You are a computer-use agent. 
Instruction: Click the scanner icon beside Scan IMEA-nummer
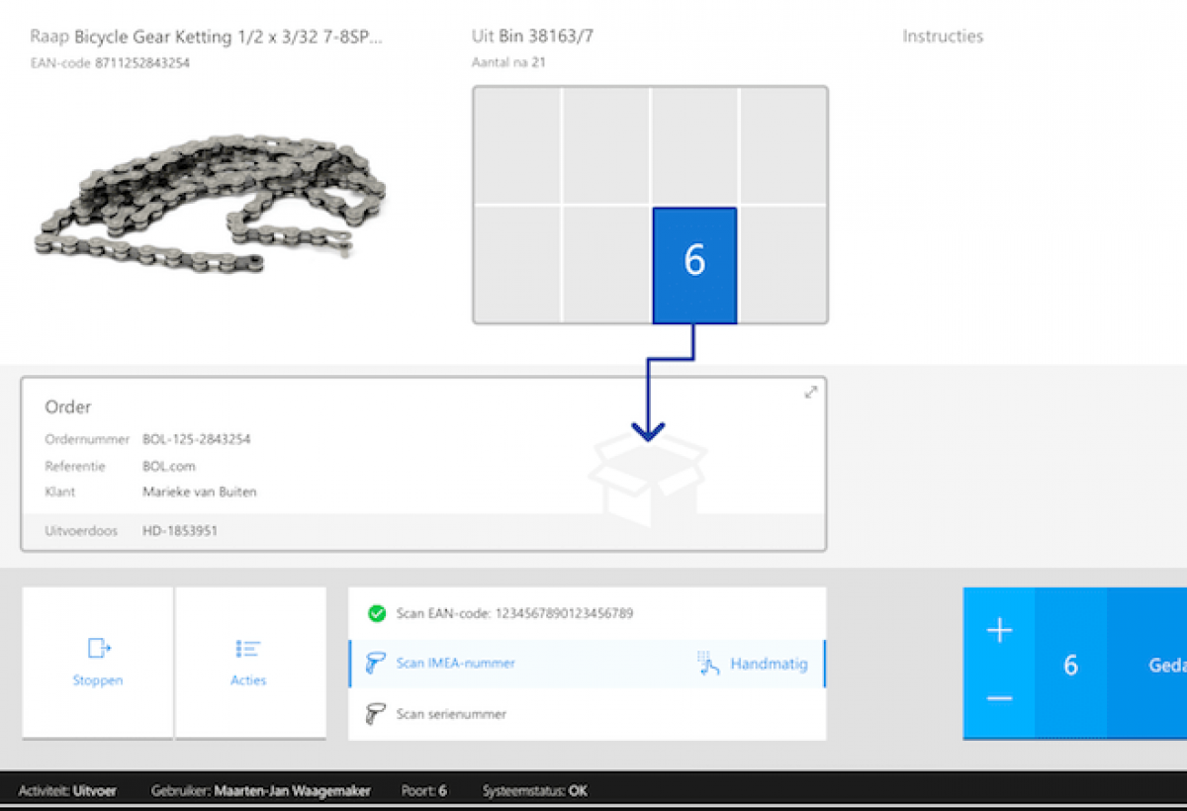pos(376,663)
